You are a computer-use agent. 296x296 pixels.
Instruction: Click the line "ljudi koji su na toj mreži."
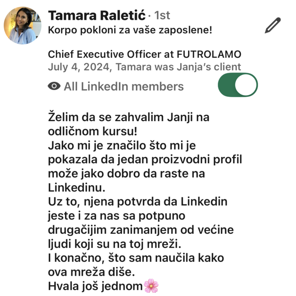click(114, 244)
